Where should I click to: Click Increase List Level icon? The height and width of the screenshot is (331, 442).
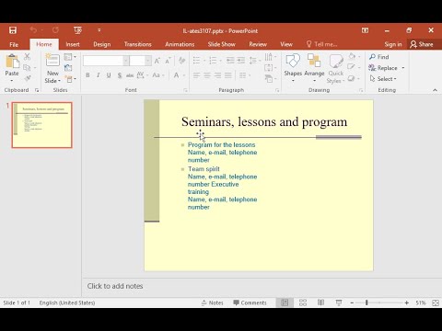tap(241, 61)
